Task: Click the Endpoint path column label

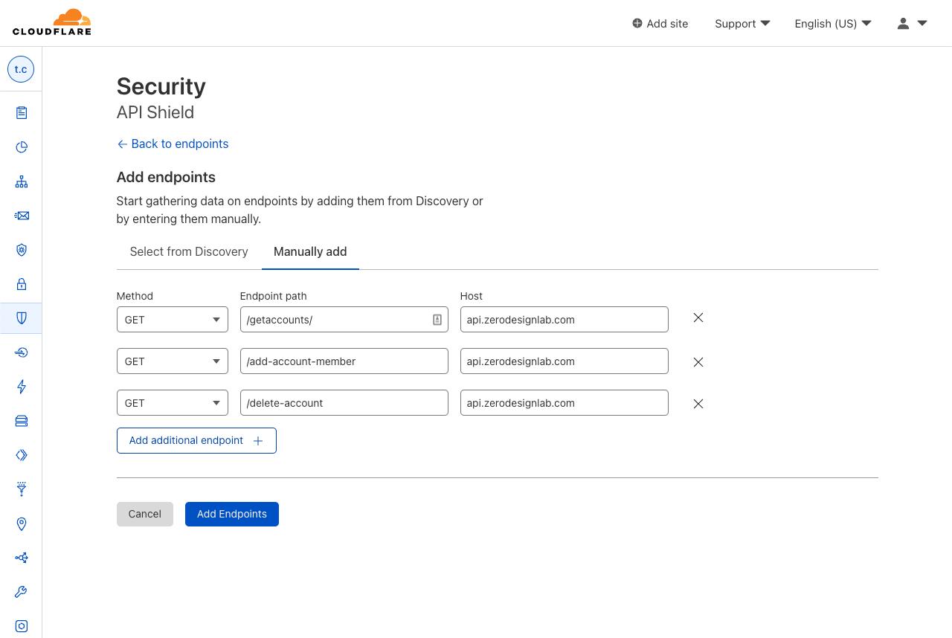Action: pos(274,296)
